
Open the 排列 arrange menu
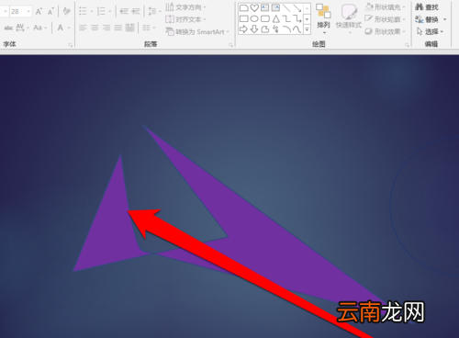point(323,18)
